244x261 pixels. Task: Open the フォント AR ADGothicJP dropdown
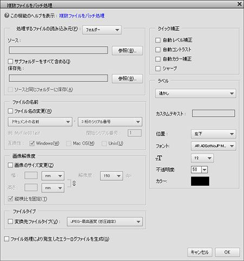tap(213, 146)
